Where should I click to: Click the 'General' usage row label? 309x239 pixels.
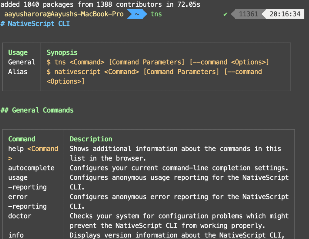[x=22, y=62]
